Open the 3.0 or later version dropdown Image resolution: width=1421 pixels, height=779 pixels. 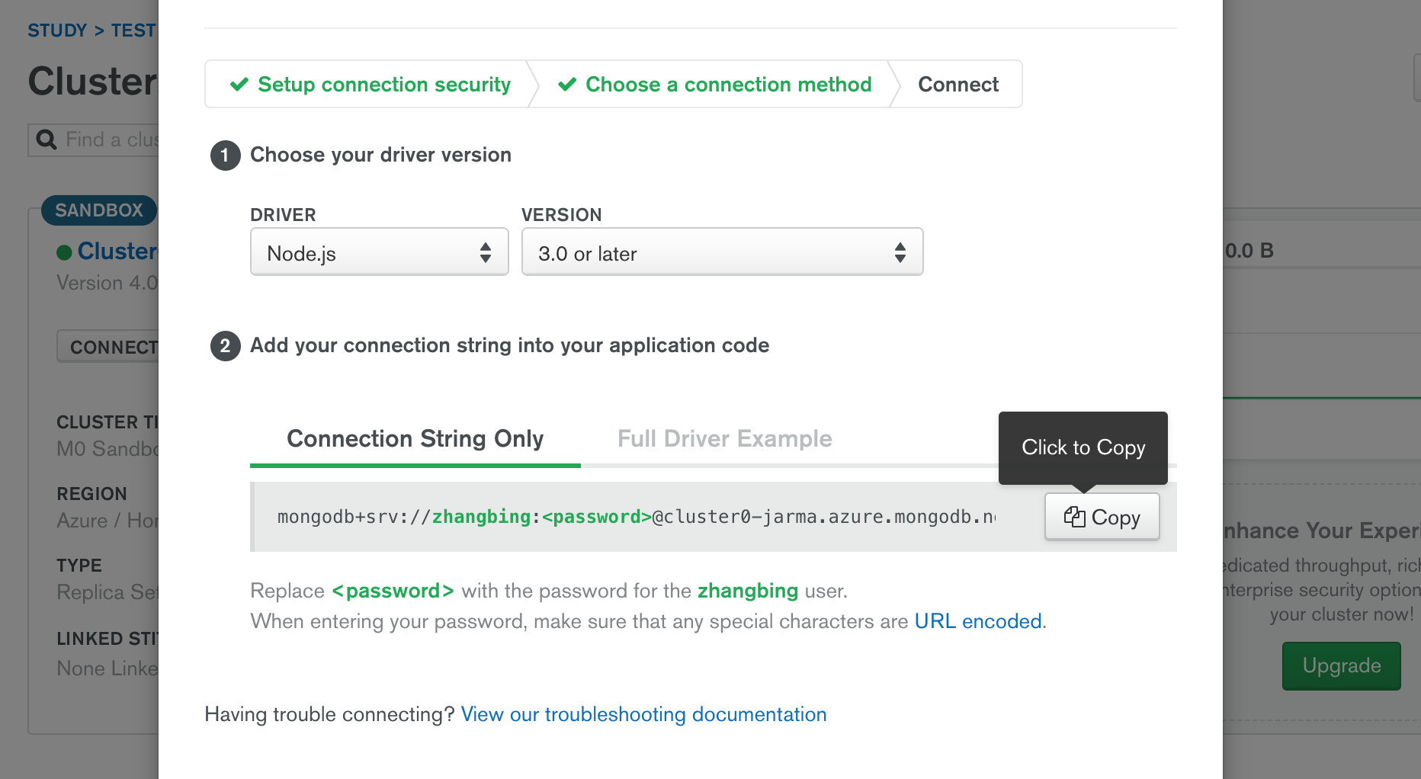pyautogui.click(x=722, y=252)
